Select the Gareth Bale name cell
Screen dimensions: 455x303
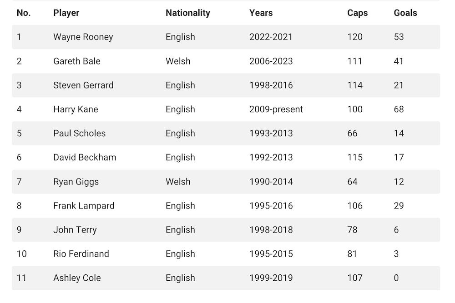tap(77, 61)
